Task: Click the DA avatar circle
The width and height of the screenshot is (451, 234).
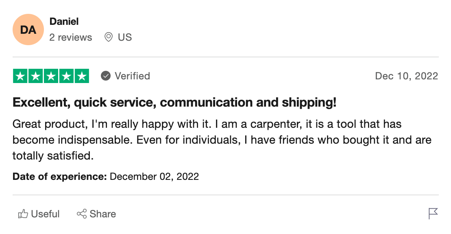Action: [x=28, y=29]
